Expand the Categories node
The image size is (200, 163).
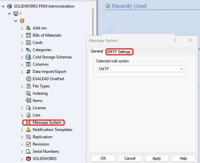[22, 50]
